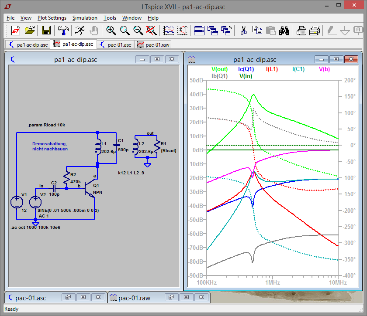This screenshot has height=316, width=367.
Task: Open the Window menu
Action: (x=132, y=18)
